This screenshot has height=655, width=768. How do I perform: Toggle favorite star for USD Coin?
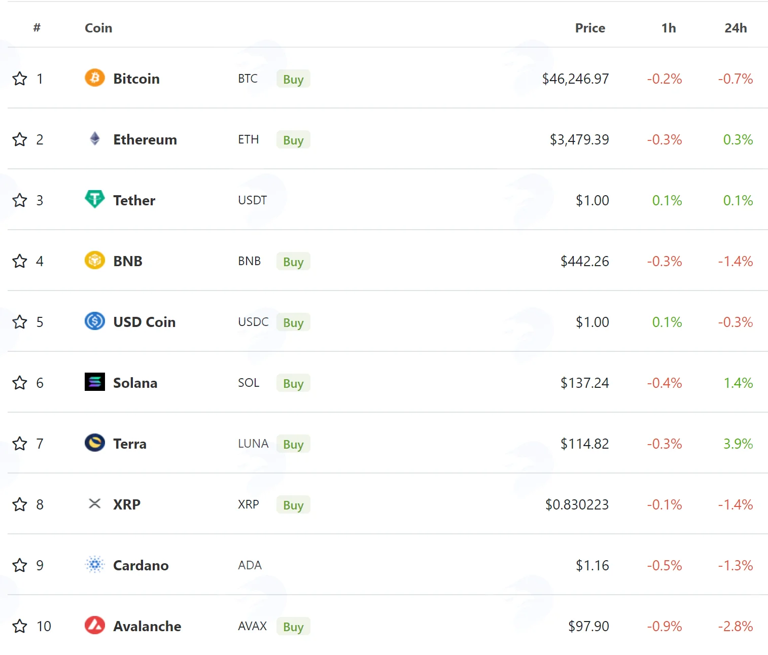pyautogui.click(x=20, y=322)
